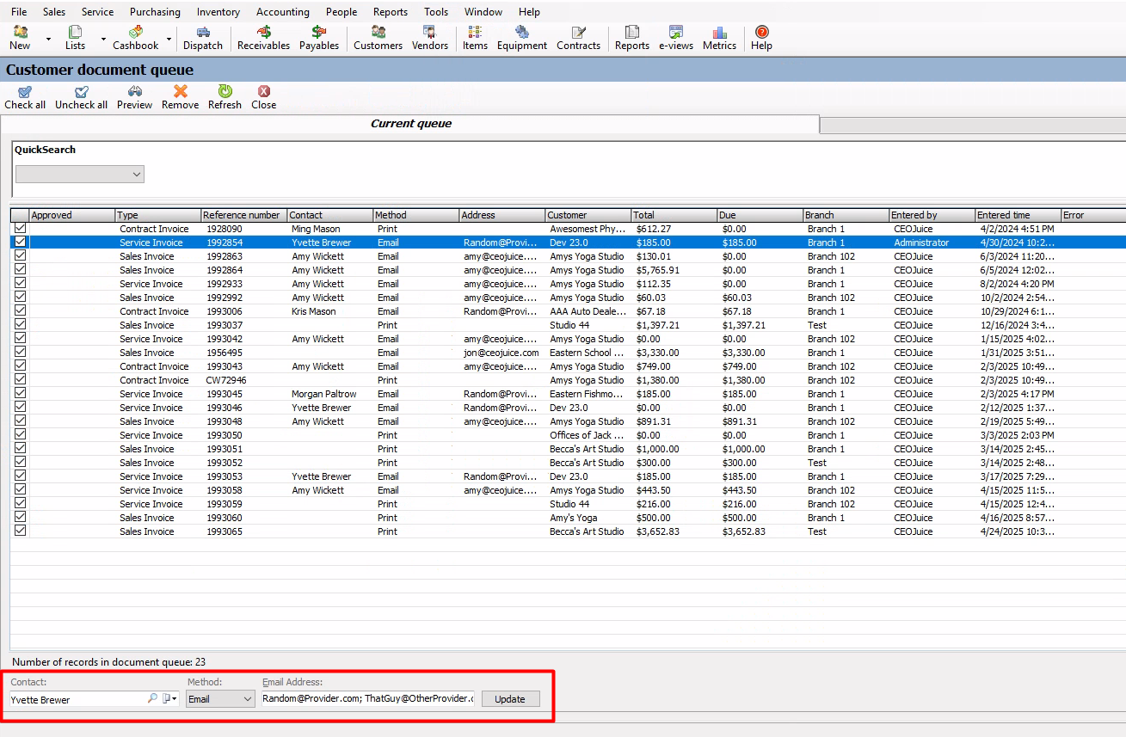Toggle checkbox for reference 1993006

tap(20, 311)
